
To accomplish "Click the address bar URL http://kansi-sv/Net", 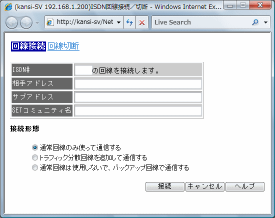I will (x=85, y=22).
